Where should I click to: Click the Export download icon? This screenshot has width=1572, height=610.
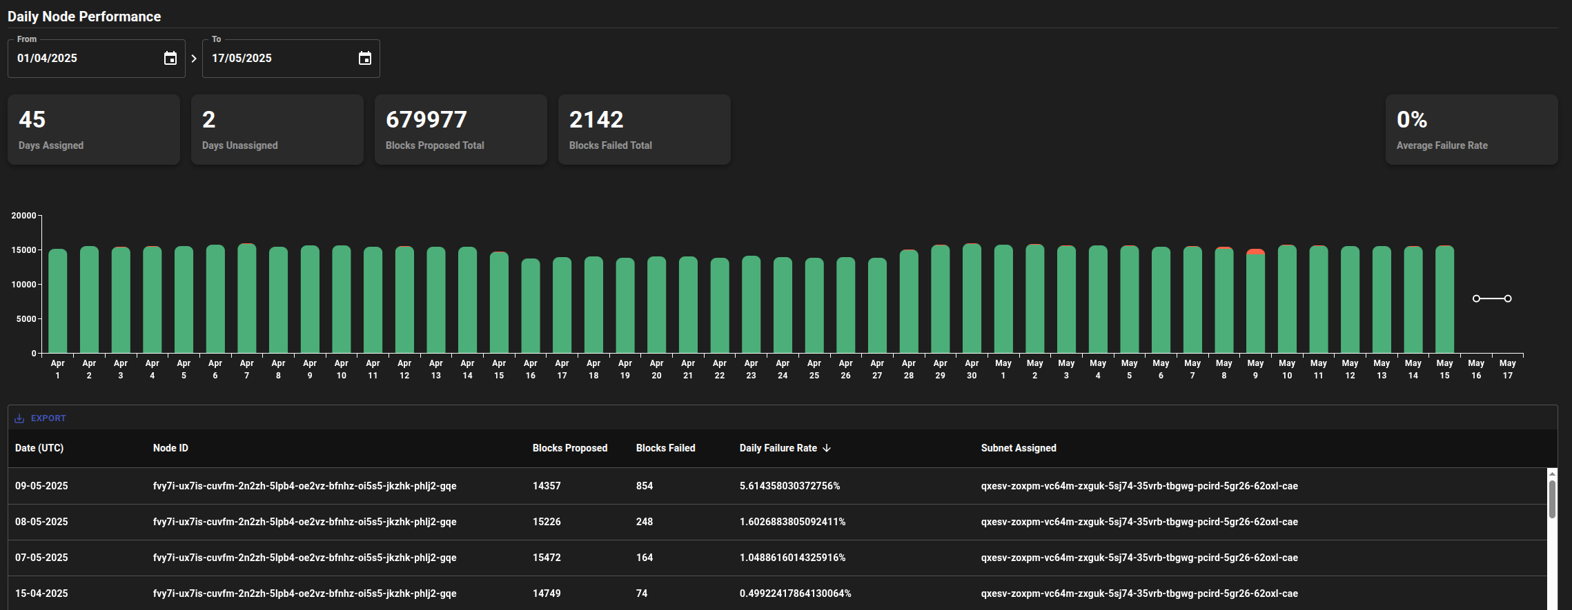pos(19,418)
